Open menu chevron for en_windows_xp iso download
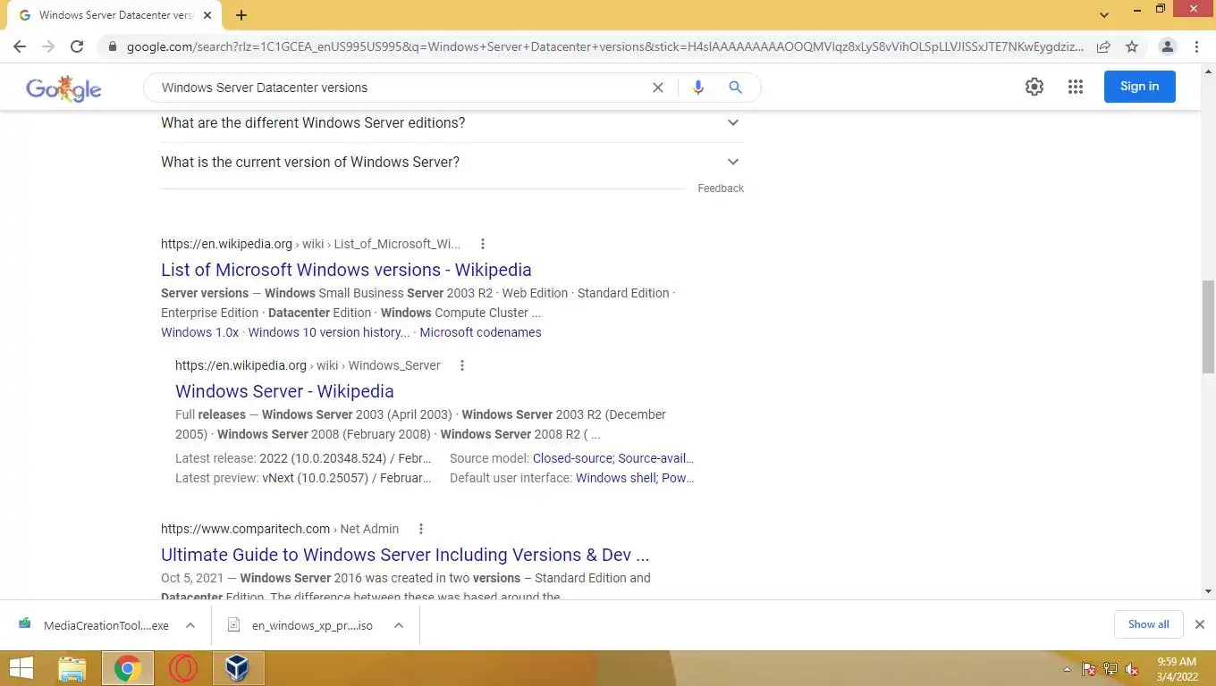This screenshot has width=1216, height=686. [x=399, y=625]
